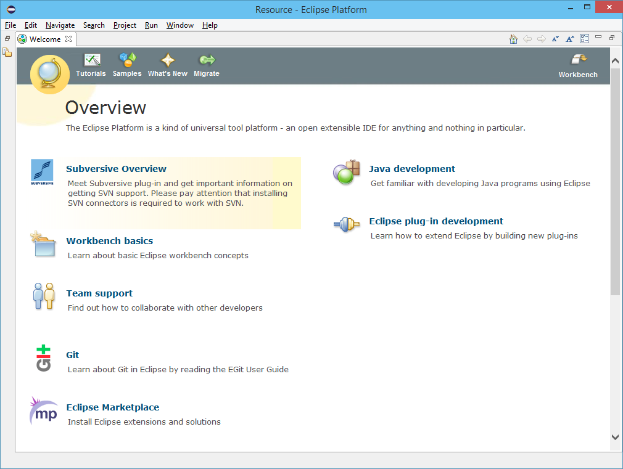Open the Run menu
Image resolution: width=623 pixels, height=469 pixels.
coord(151,25)
